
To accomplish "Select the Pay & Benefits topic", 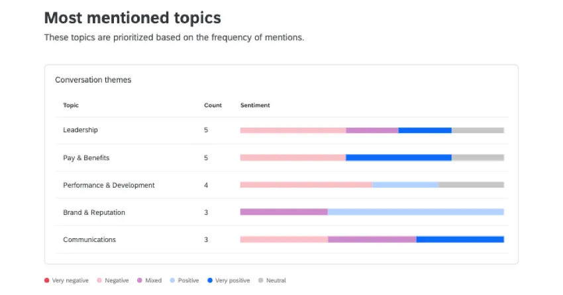I will tap(86, 158).
